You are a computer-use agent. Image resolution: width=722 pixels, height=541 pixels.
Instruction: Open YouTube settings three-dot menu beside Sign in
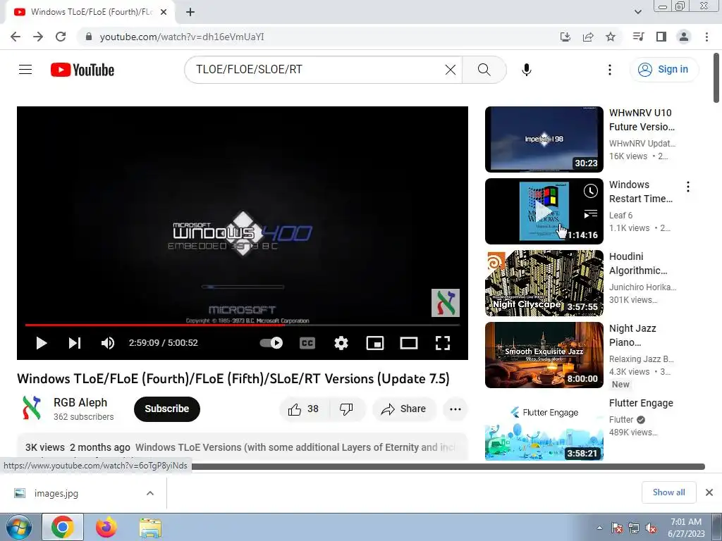[x=610, y=70]
